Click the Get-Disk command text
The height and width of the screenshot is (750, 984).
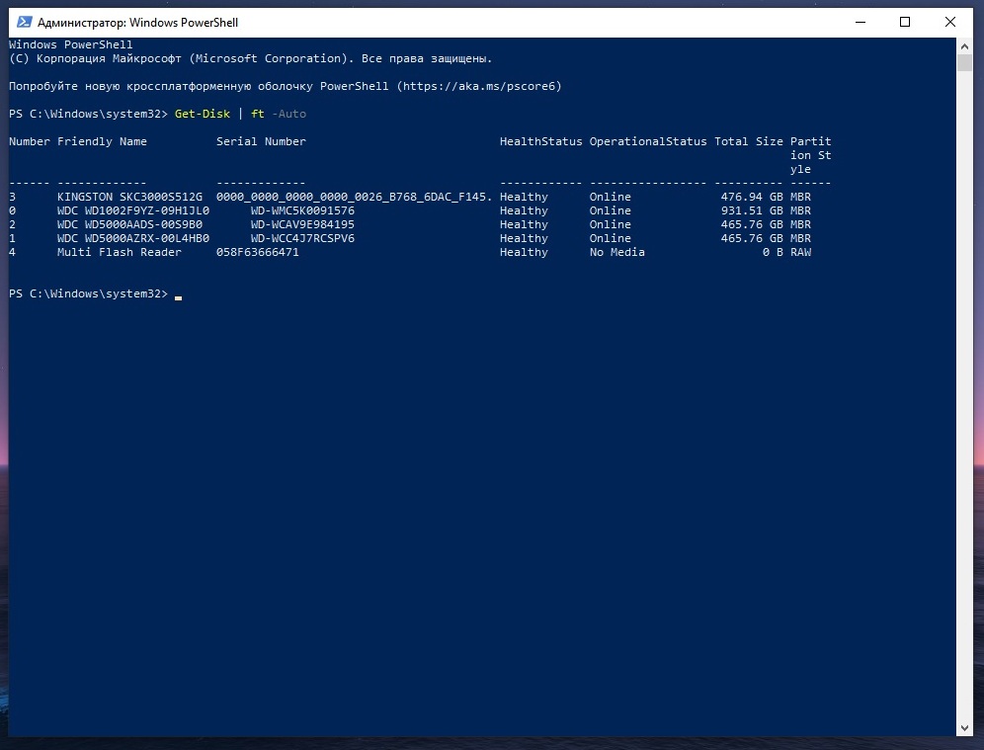(x=202, y=114)
